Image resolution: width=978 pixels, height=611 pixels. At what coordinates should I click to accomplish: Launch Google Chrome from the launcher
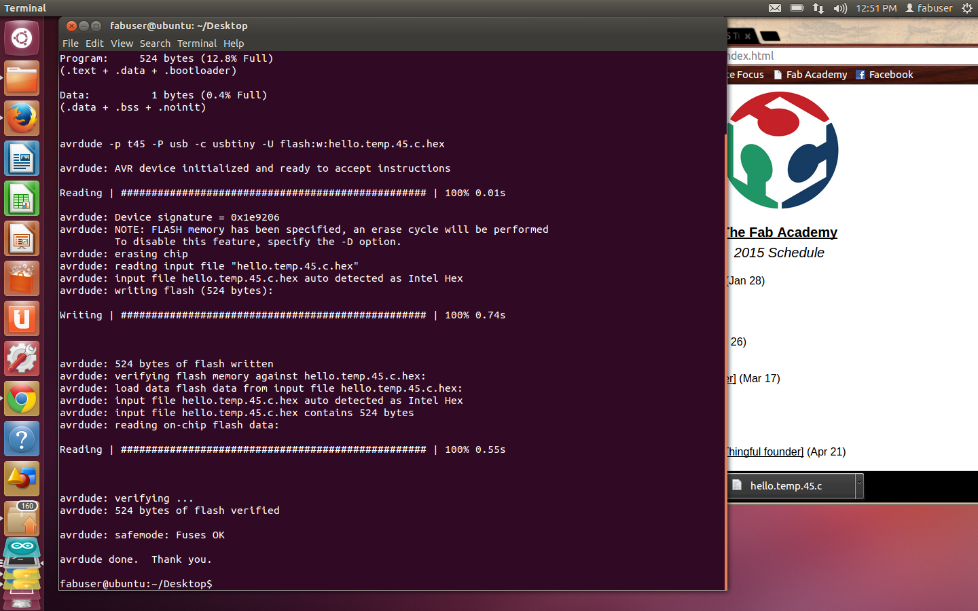[x=22, y=399]
